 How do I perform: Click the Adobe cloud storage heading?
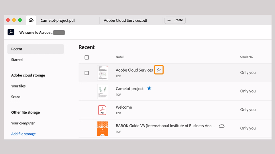pyautogui.click(x=28, y=75)
